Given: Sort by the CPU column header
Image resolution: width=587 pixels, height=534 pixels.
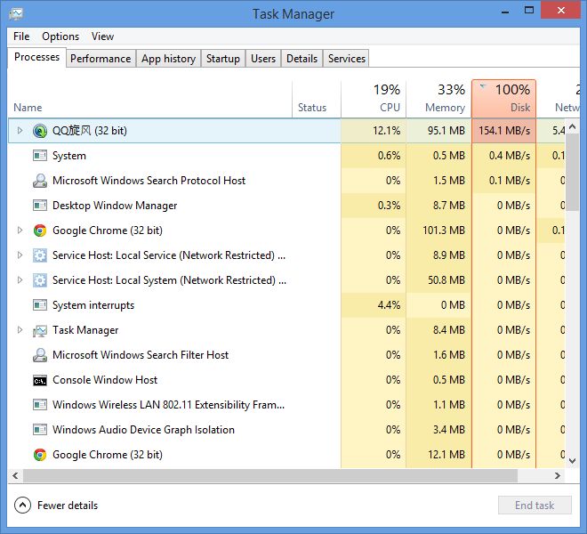Looking at the screenshot, I should point(374,99).
